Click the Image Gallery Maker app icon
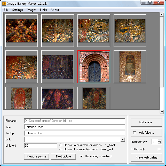This screenshot has width=166, height=166. point(4,4)
